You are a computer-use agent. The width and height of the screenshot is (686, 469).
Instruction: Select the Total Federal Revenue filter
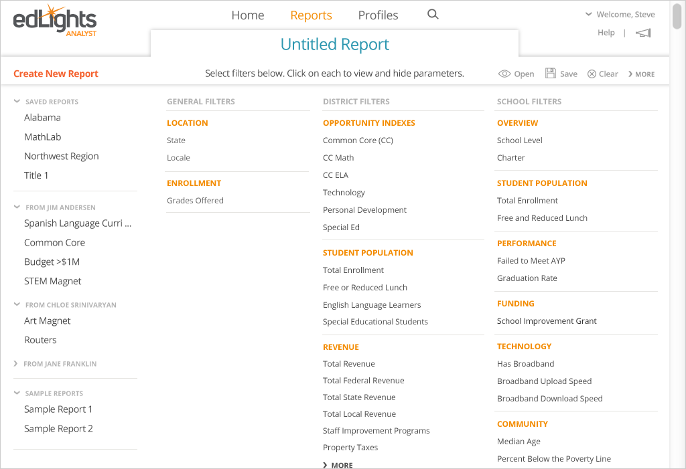(x=363, y=381)
